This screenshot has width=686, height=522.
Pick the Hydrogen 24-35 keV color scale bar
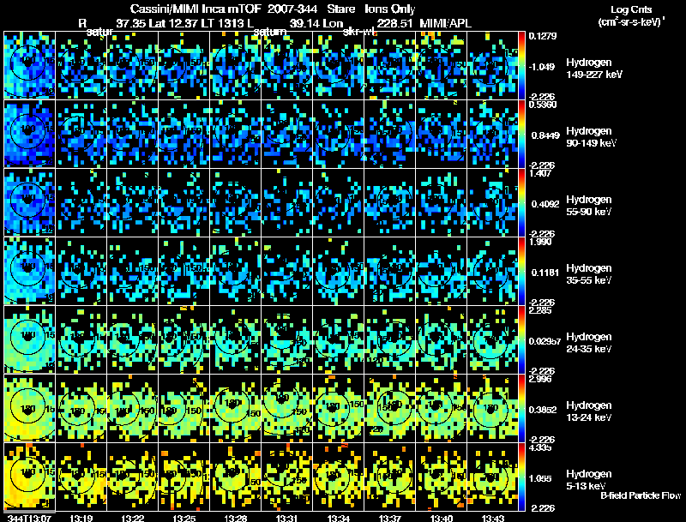[x=521, y=339]
